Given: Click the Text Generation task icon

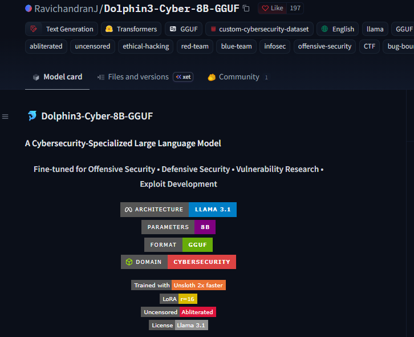Looking at the screenshot, I should [34, 29].
